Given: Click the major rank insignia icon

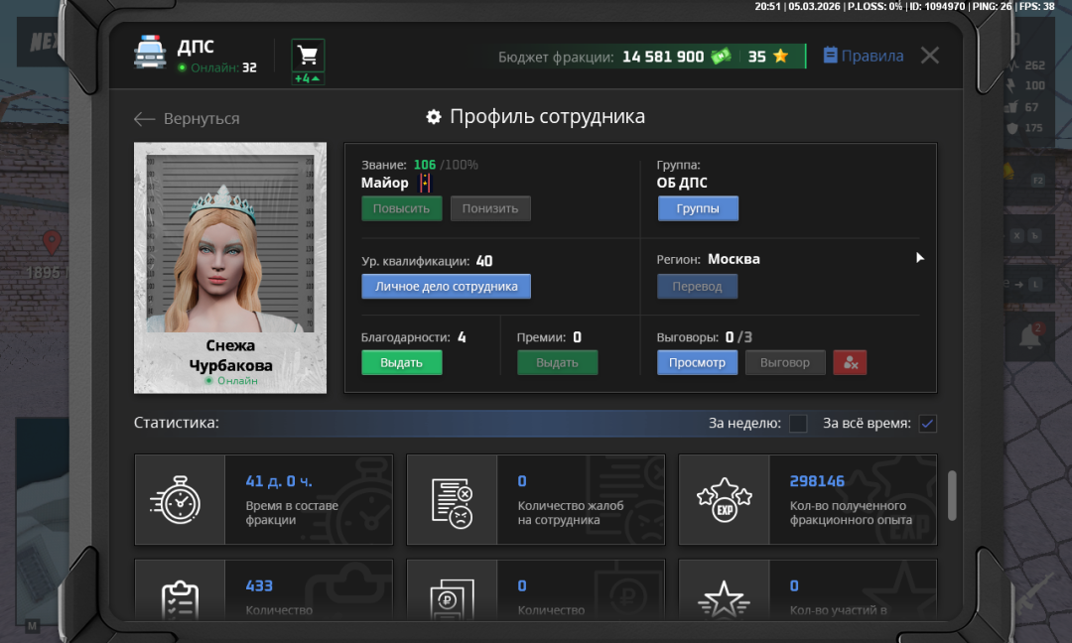Looking at the screenshot, I should pos(425,183).
